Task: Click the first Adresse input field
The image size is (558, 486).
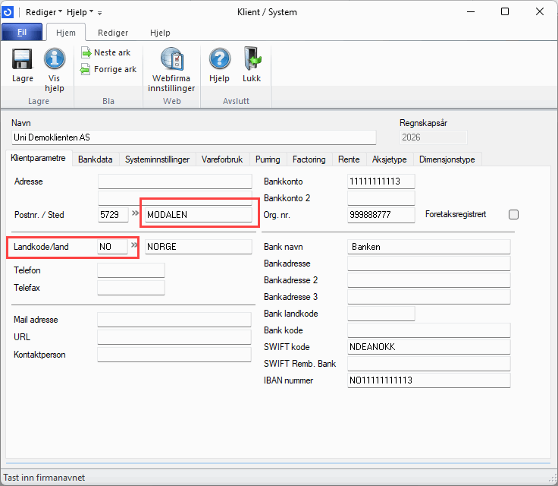Action: (175, 181)
